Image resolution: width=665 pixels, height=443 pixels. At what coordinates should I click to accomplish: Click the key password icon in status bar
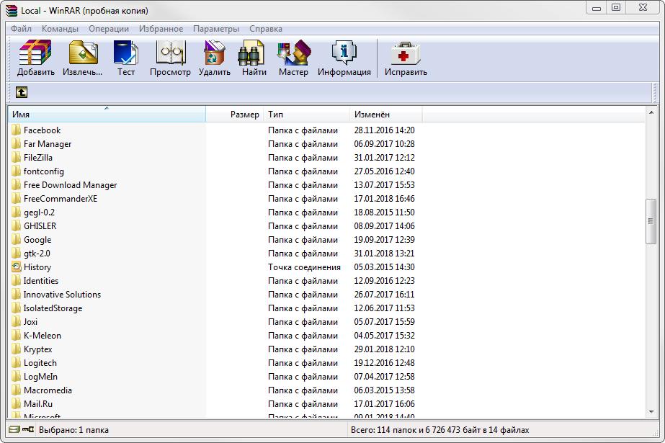(28, 429)
